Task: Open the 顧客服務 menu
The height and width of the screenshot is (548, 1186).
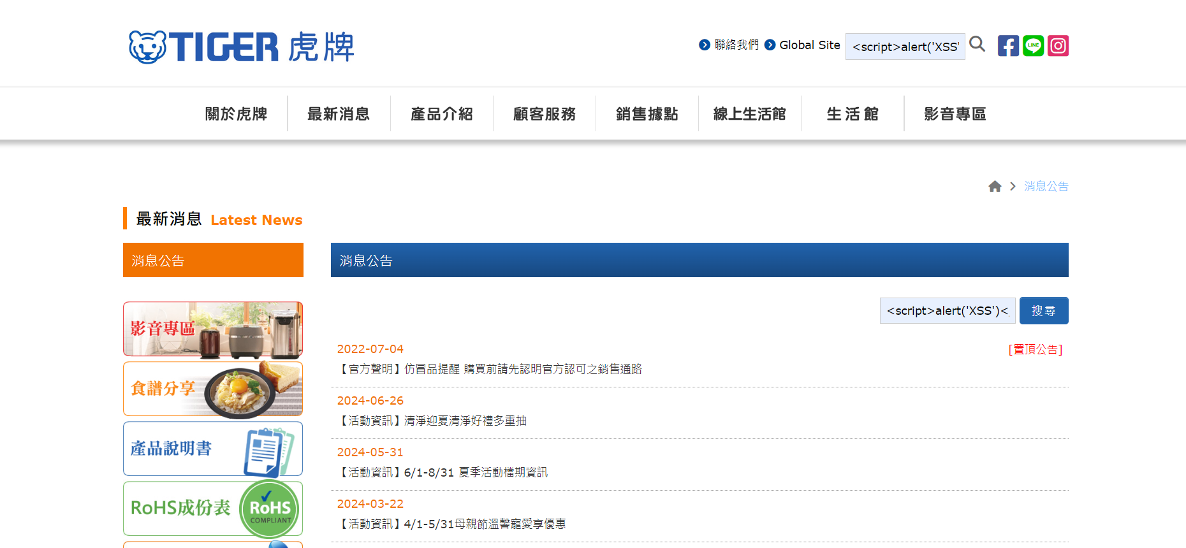Action: point(545,113)
